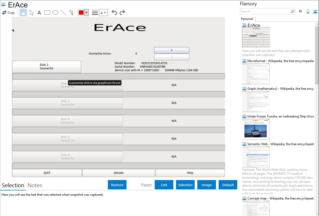This screenshot has height=216, width=319.
Task: Select the Crop tool
Action: point(8,13)
